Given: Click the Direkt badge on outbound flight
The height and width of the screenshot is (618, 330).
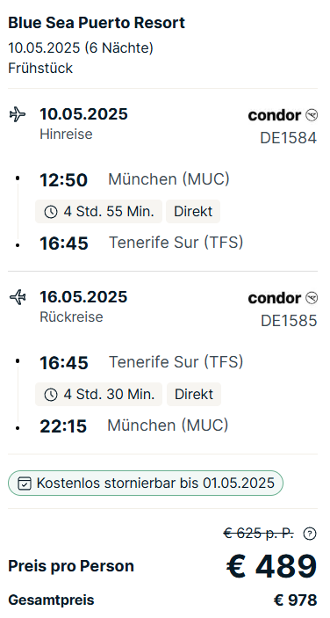Looking at the screenshot, I should tap(193, 212).
